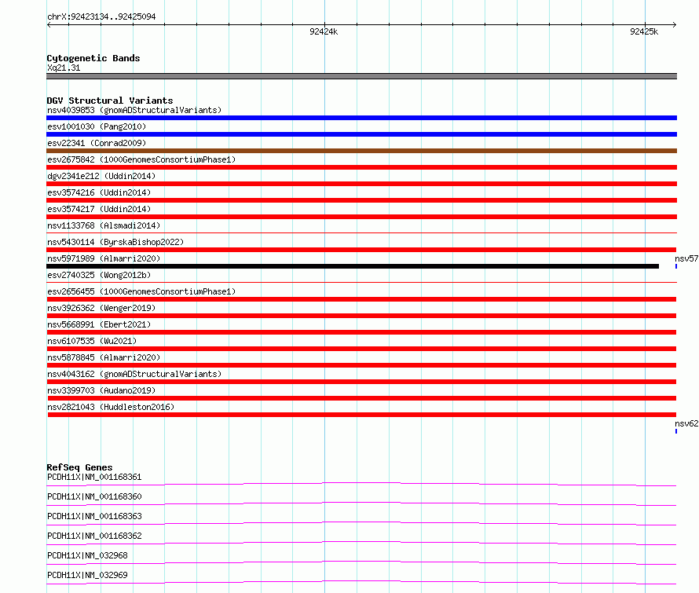Open the PCDH11X|NM_001168361 transcript label

click(x=94, y=477)
